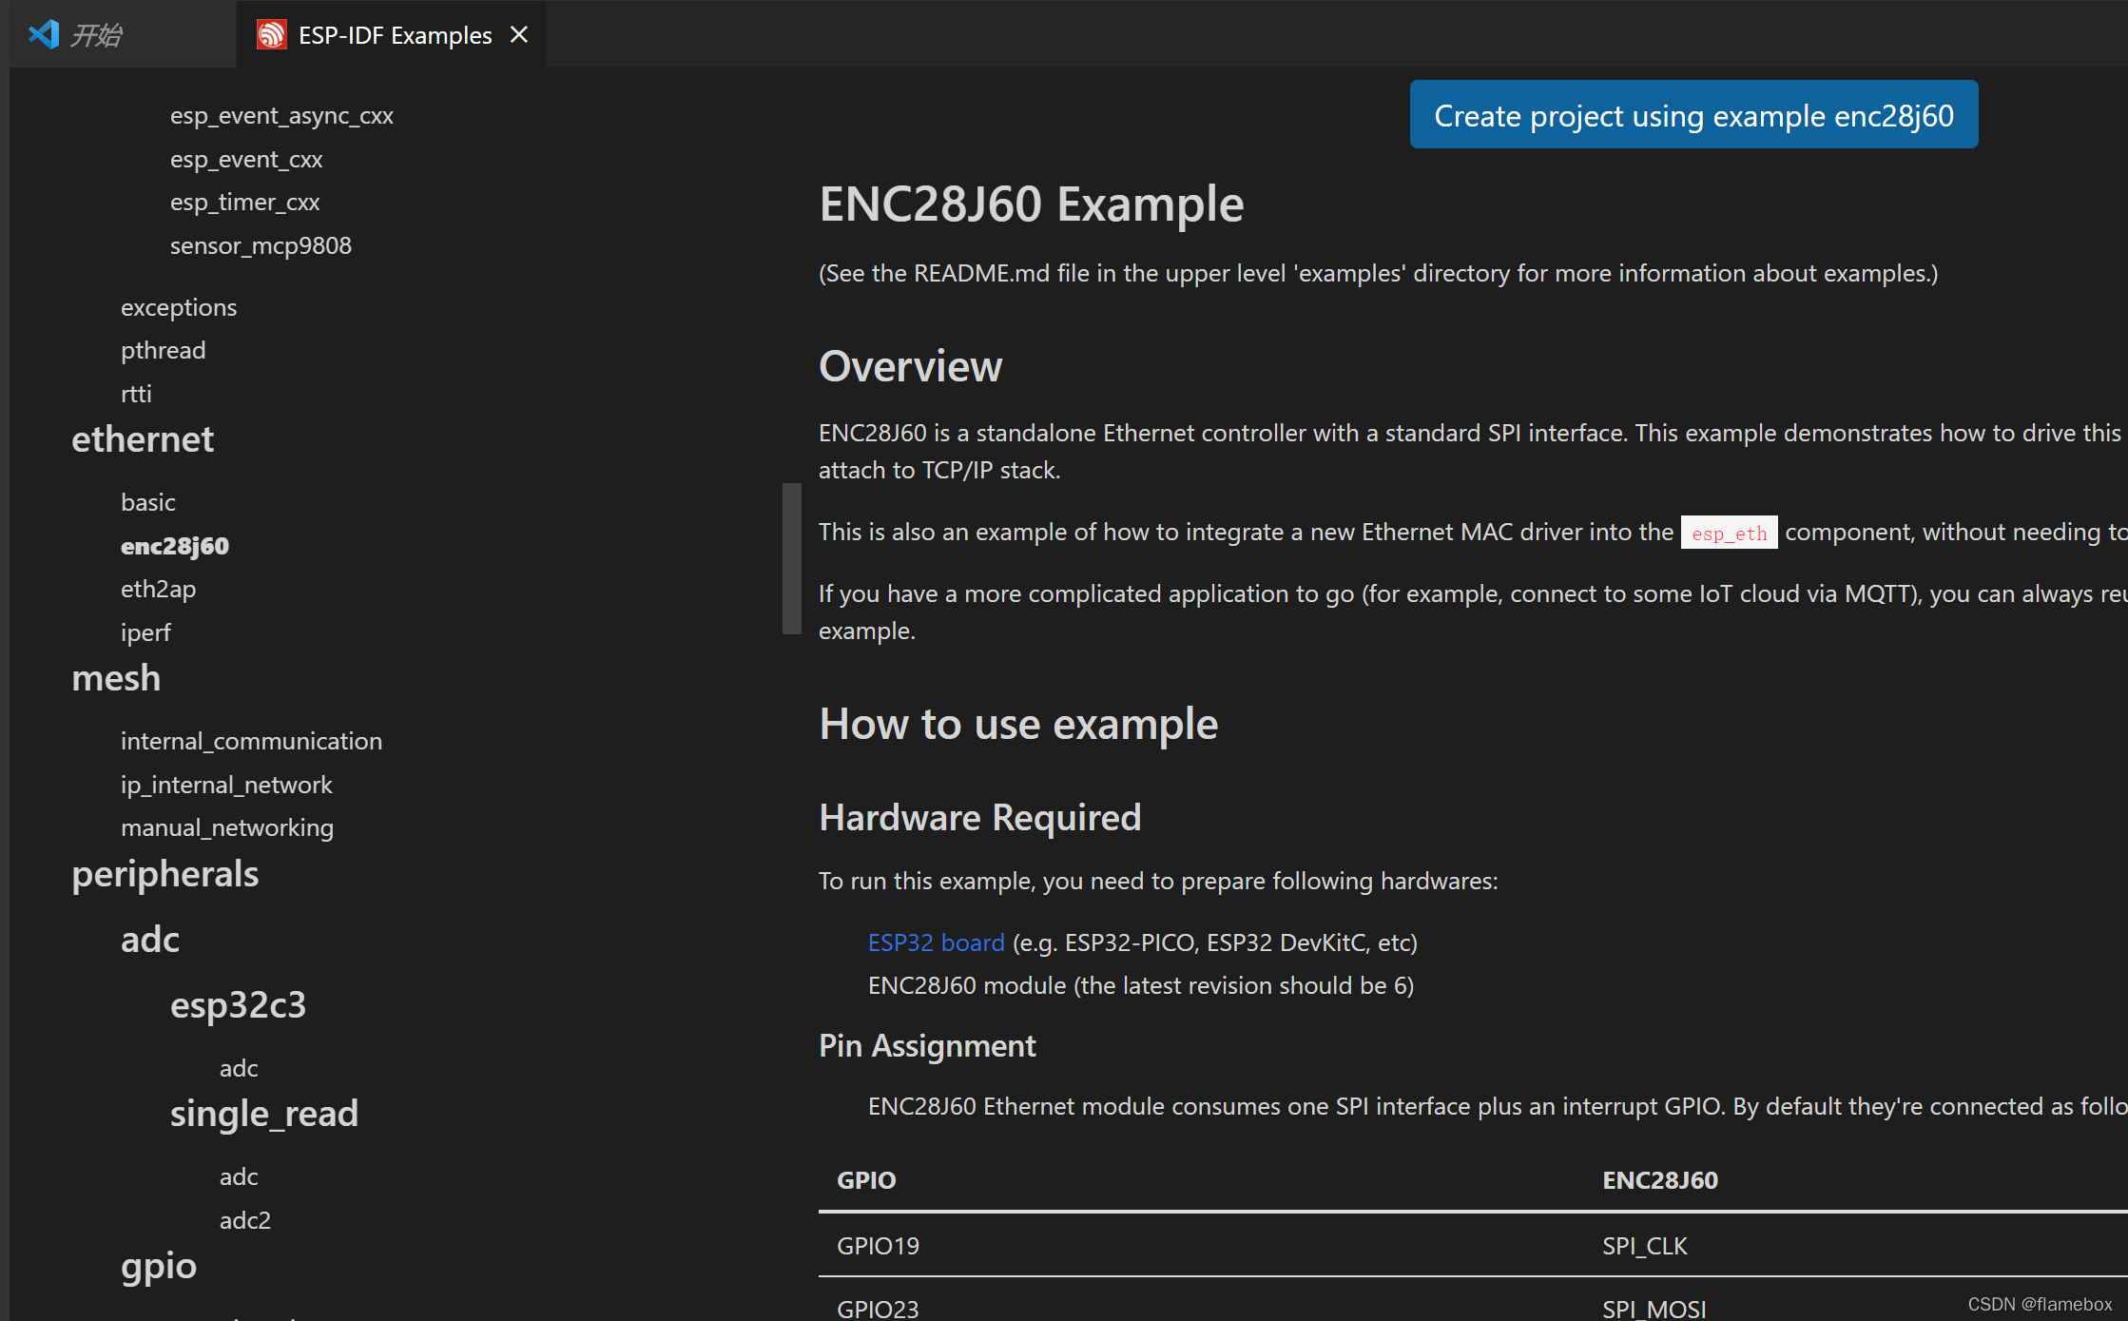
Task: Click the single_read subheading
Action: 264,1114
